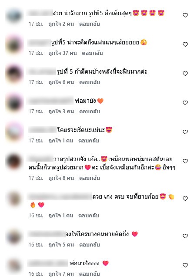View who liked the 37-likes comment

click(x=63, y=53)
